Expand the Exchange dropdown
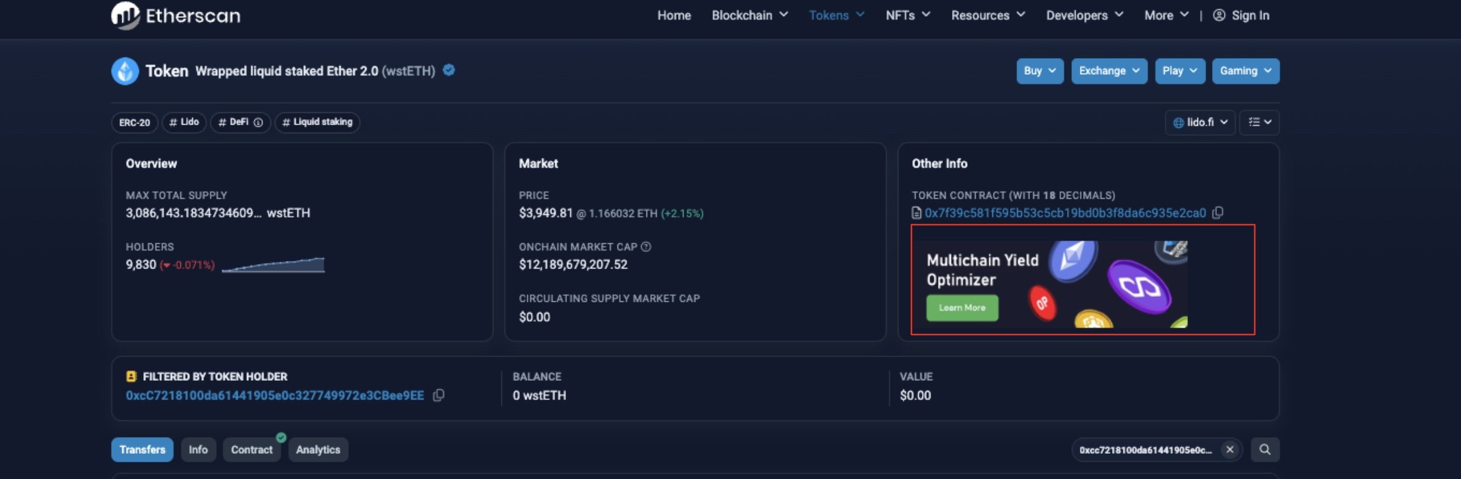This screenshot has height=479, width=1461. (1109, 71)
